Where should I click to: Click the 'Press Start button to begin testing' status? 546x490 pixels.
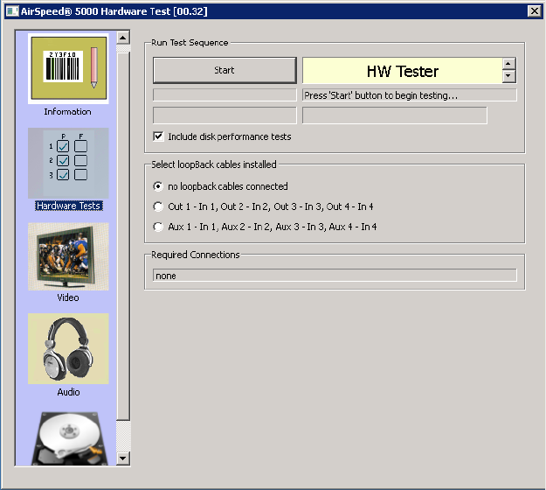[x=410, y=94]
